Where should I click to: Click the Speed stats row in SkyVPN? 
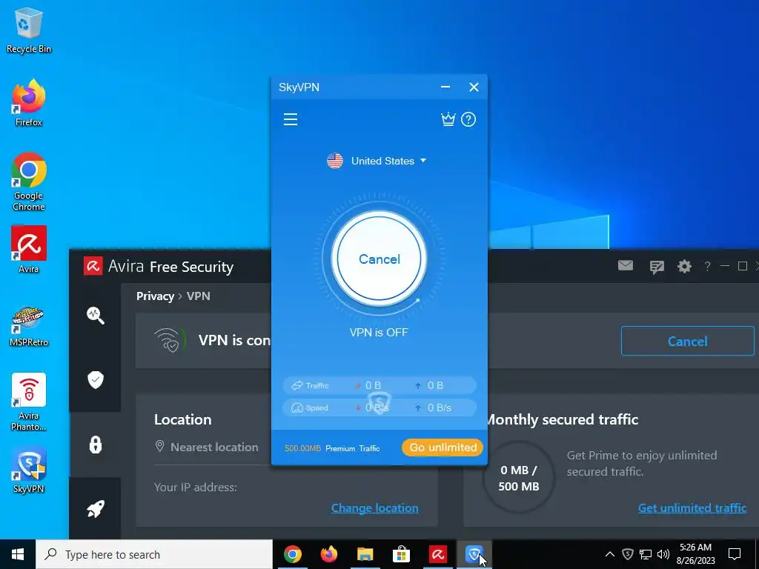point(379,408)
